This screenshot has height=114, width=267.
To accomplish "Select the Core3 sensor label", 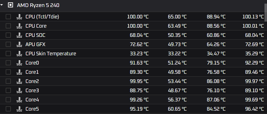I will 32,90.
